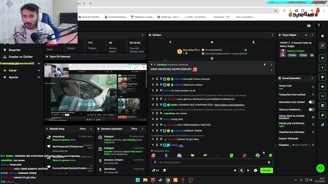The image size is (328, 184).
Task: Open chat settings gear icon
Action: coord(248,170)
